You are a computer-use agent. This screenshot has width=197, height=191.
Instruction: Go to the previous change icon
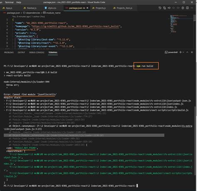pos(173,8)
